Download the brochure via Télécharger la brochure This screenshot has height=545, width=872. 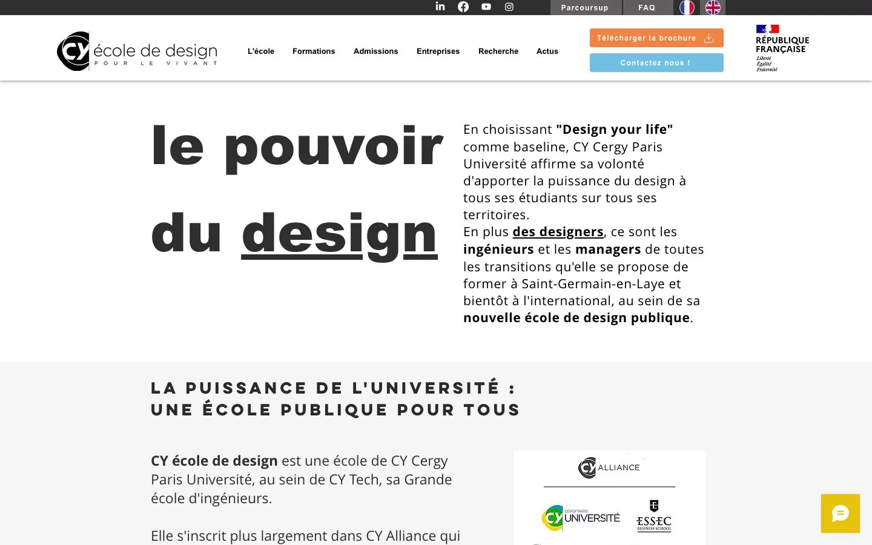[656, 38]
